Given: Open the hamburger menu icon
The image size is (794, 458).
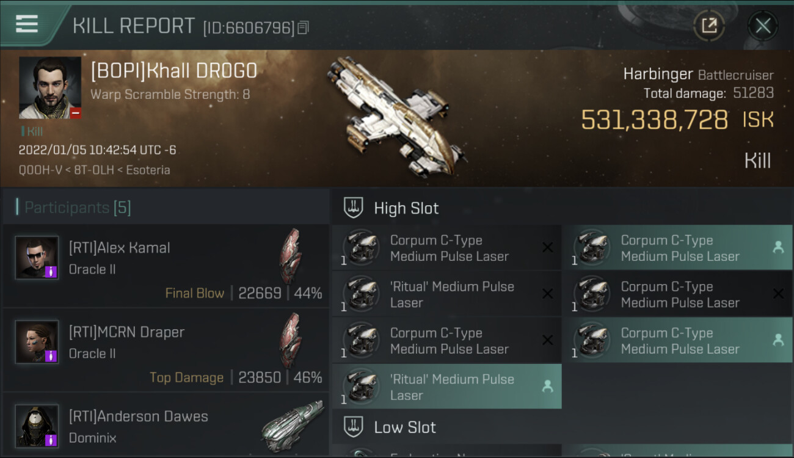Looking at the screenshot, I should 27,24.
